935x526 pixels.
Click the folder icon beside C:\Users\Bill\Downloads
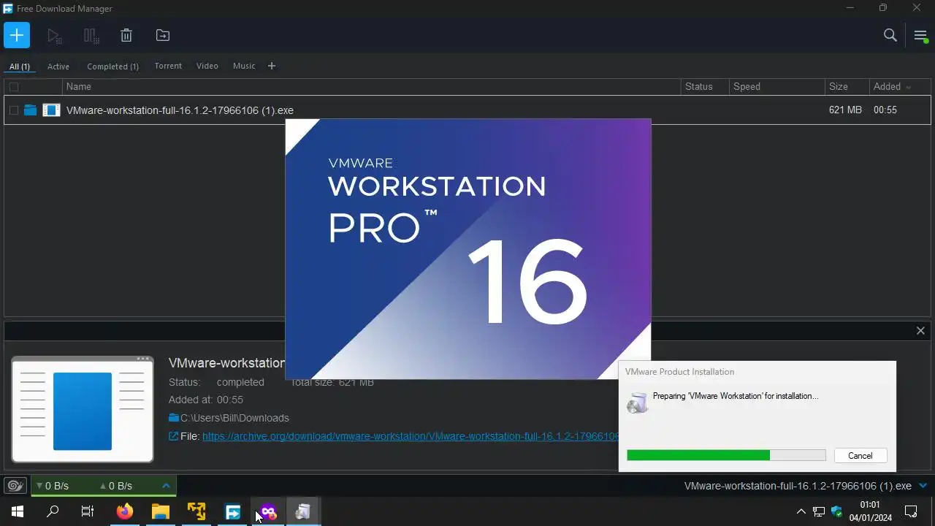(x=174, y=418)
